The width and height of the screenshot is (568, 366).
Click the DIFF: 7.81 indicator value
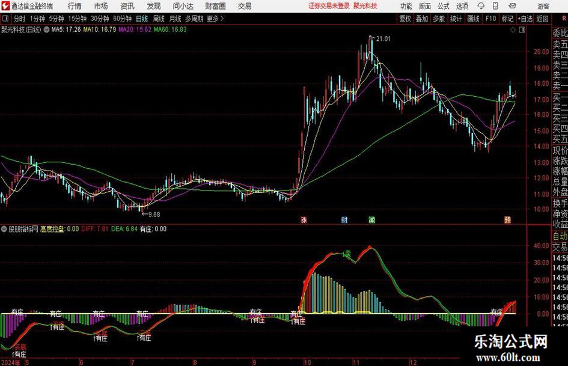tap(95, 229)
